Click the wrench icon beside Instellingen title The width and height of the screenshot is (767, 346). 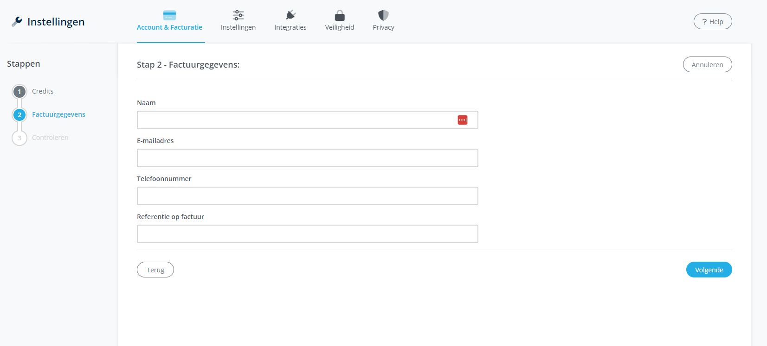(17, 21)
